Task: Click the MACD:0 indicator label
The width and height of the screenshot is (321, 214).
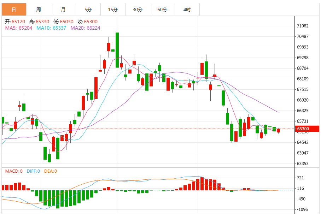Action: point(14,171)
